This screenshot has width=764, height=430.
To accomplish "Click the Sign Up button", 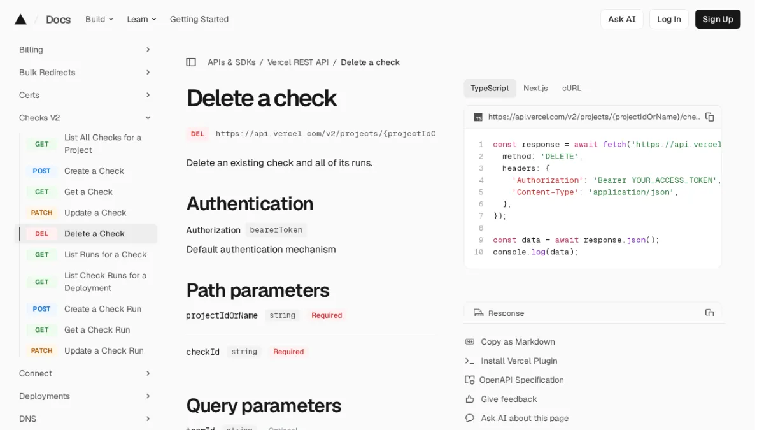I will [718, 19].
